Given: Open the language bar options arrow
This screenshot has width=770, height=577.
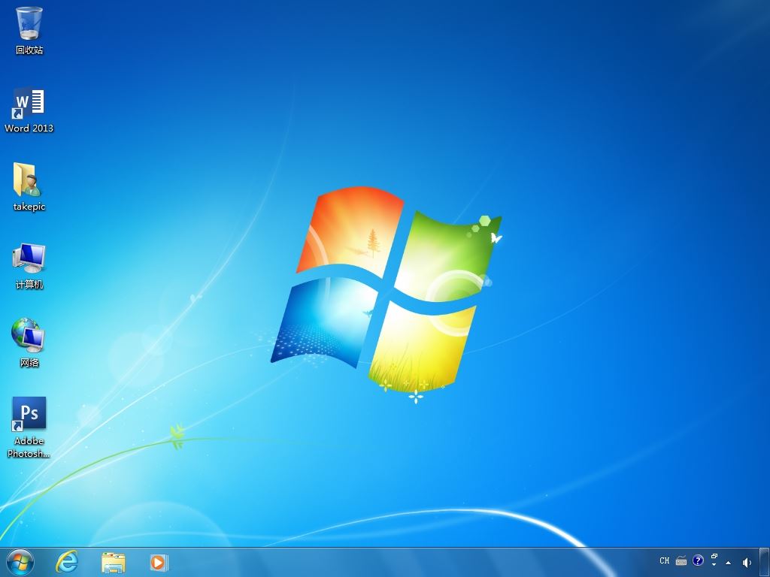Looking at the screenshot, I should click(x=714, y=565).
